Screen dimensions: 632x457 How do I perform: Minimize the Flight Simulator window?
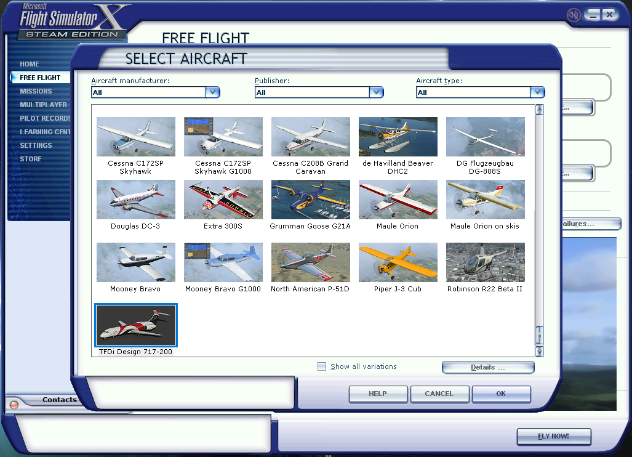[593, 15]
